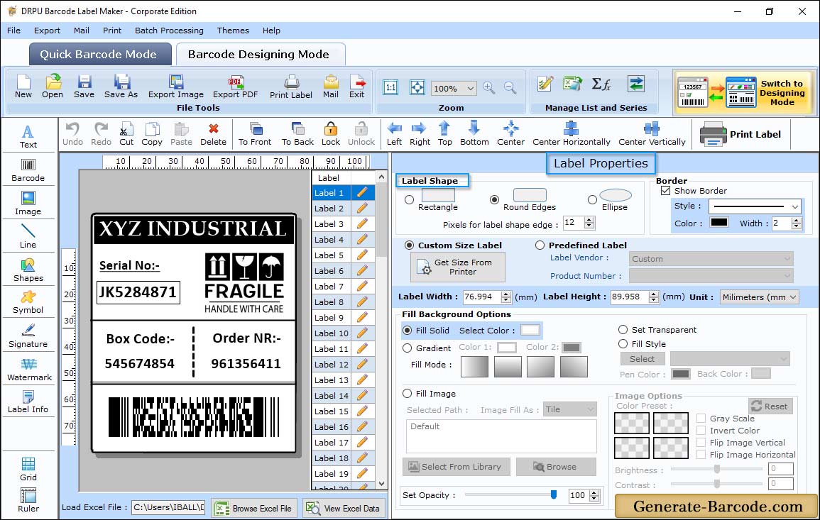Screen dimensions: 820x520
Task: Click the Load Excel File path field
Action: tap(168, 507)
